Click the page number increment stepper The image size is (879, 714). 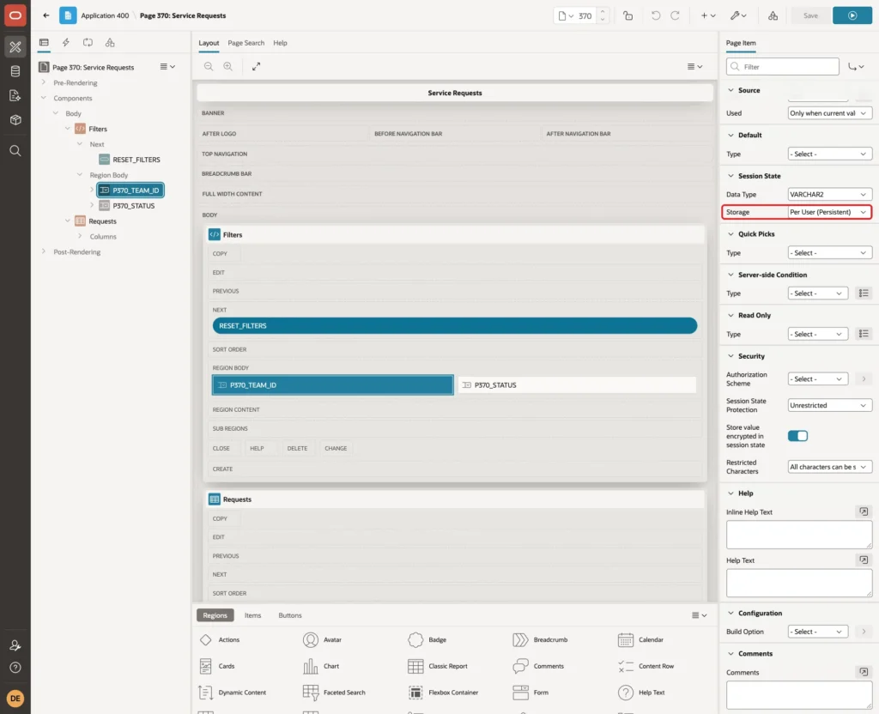[602, 12]
